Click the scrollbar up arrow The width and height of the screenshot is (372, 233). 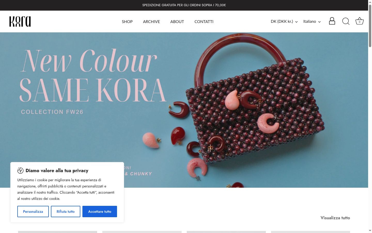370,2
